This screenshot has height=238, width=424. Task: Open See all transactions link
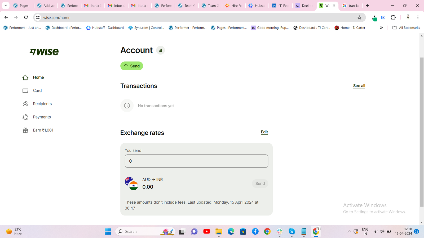click(359, 86)
